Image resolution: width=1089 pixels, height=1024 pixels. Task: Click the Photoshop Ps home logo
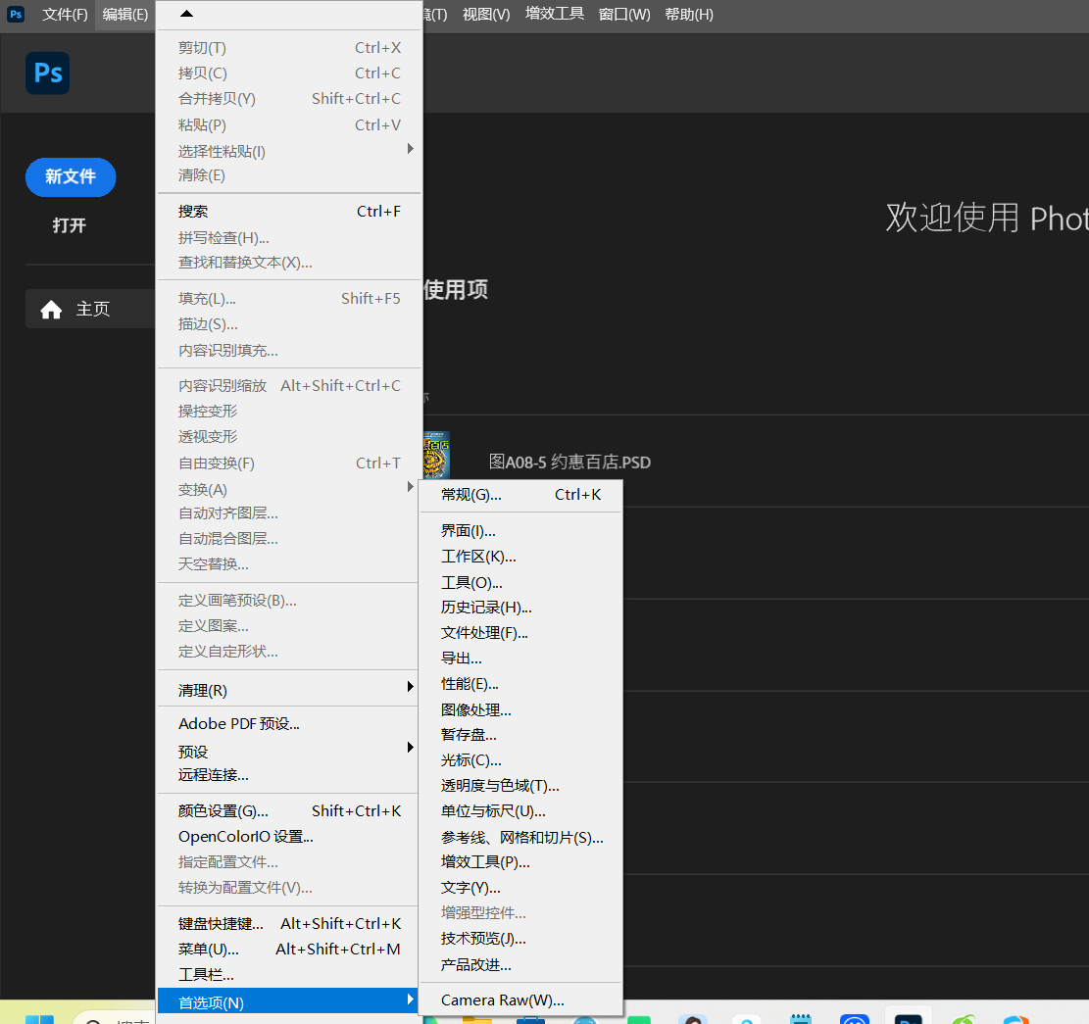[x=47, y=73]
